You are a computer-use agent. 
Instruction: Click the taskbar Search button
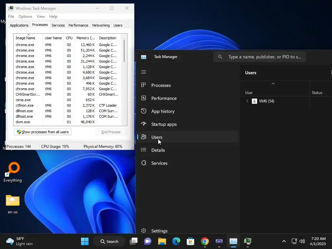(x=110, y=241)
